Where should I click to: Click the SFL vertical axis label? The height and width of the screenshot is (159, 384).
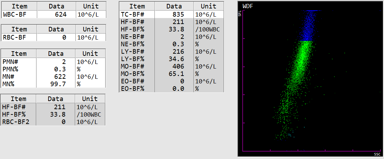pos(240,13)
